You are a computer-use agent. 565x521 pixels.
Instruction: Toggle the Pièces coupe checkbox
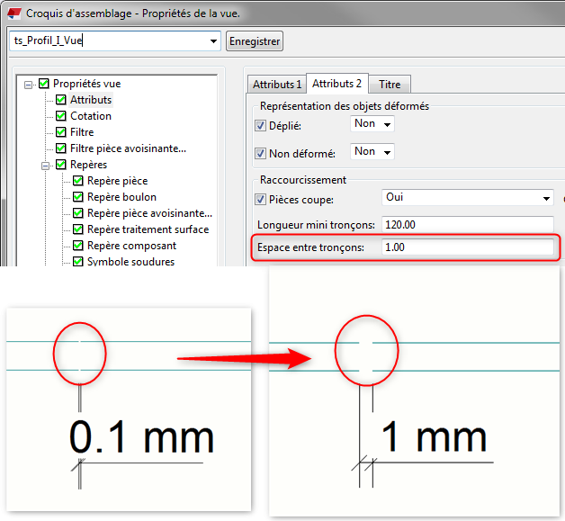261,200
